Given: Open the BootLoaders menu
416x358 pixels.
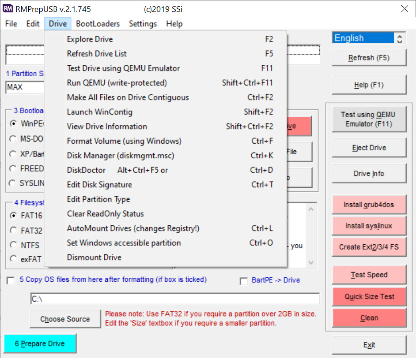Looking at the screenshot, I should pyautogui.click(x=98, y=24).
